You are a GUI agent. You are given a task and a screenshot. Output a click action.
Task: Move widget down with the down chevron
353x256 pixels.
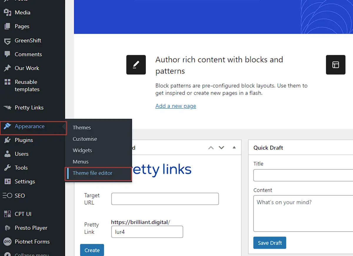tap(222, 147)
